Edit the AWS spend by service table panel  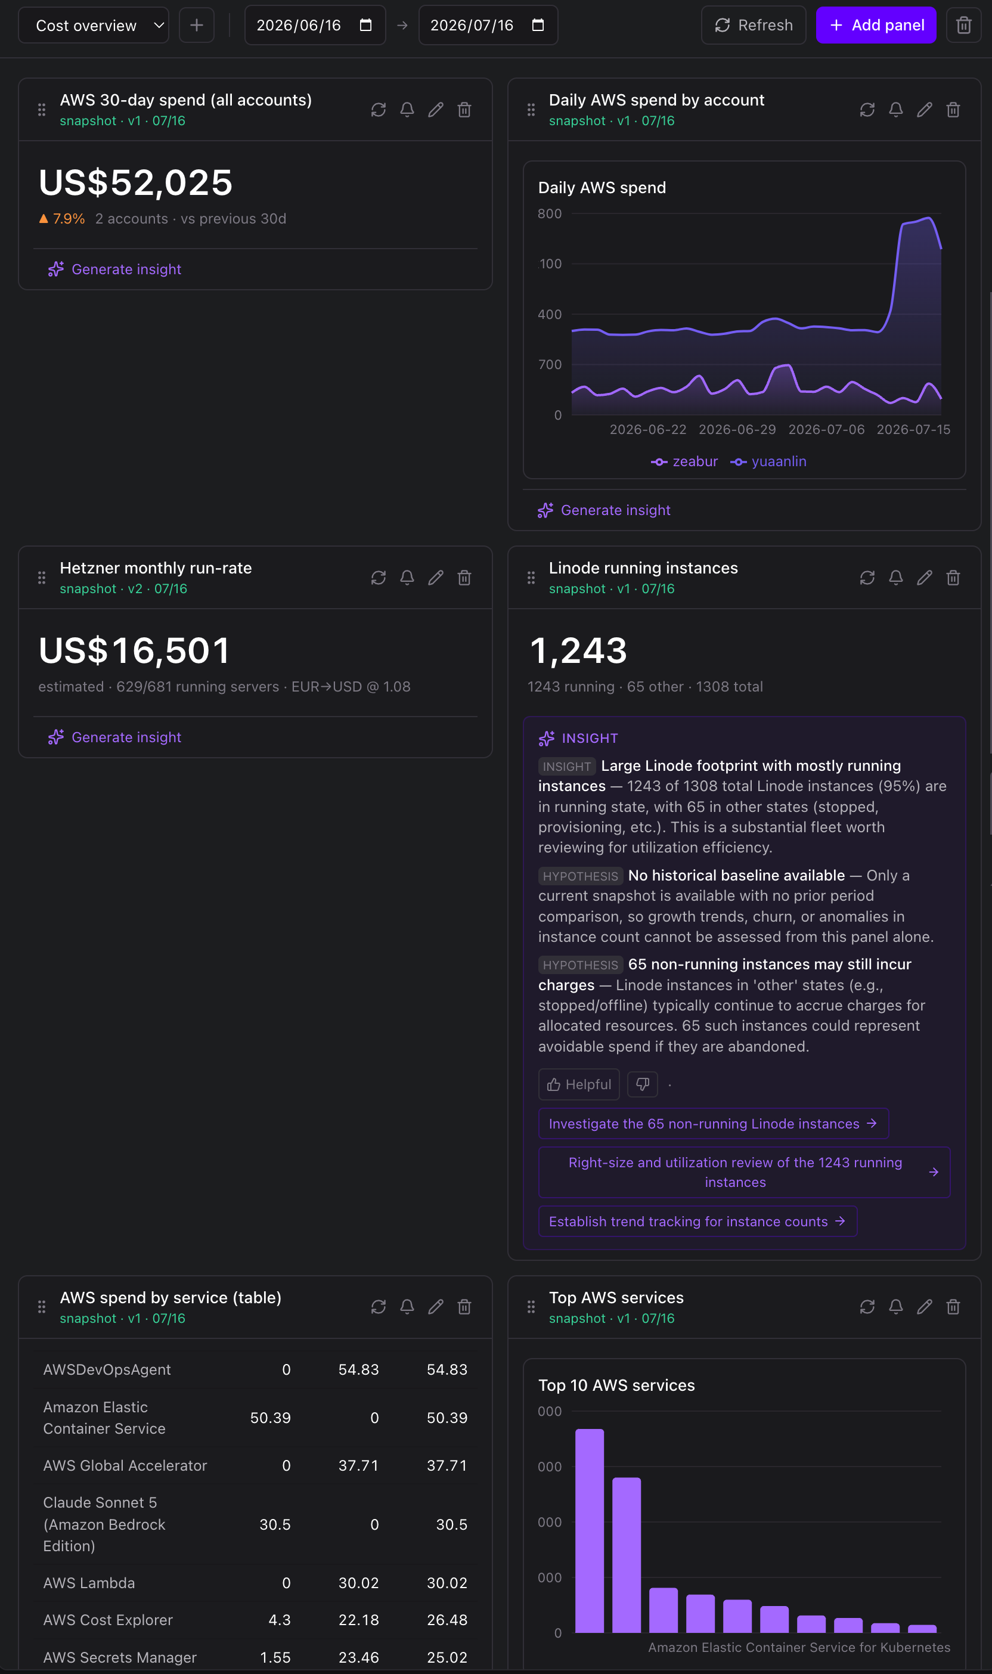coord(436,1307)
